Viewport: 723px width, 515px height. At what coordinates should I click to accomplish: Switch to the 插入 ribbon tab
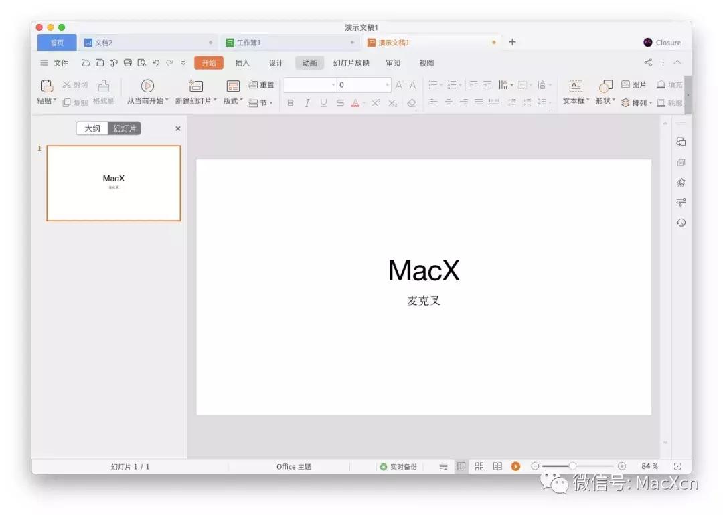(242, 62)
